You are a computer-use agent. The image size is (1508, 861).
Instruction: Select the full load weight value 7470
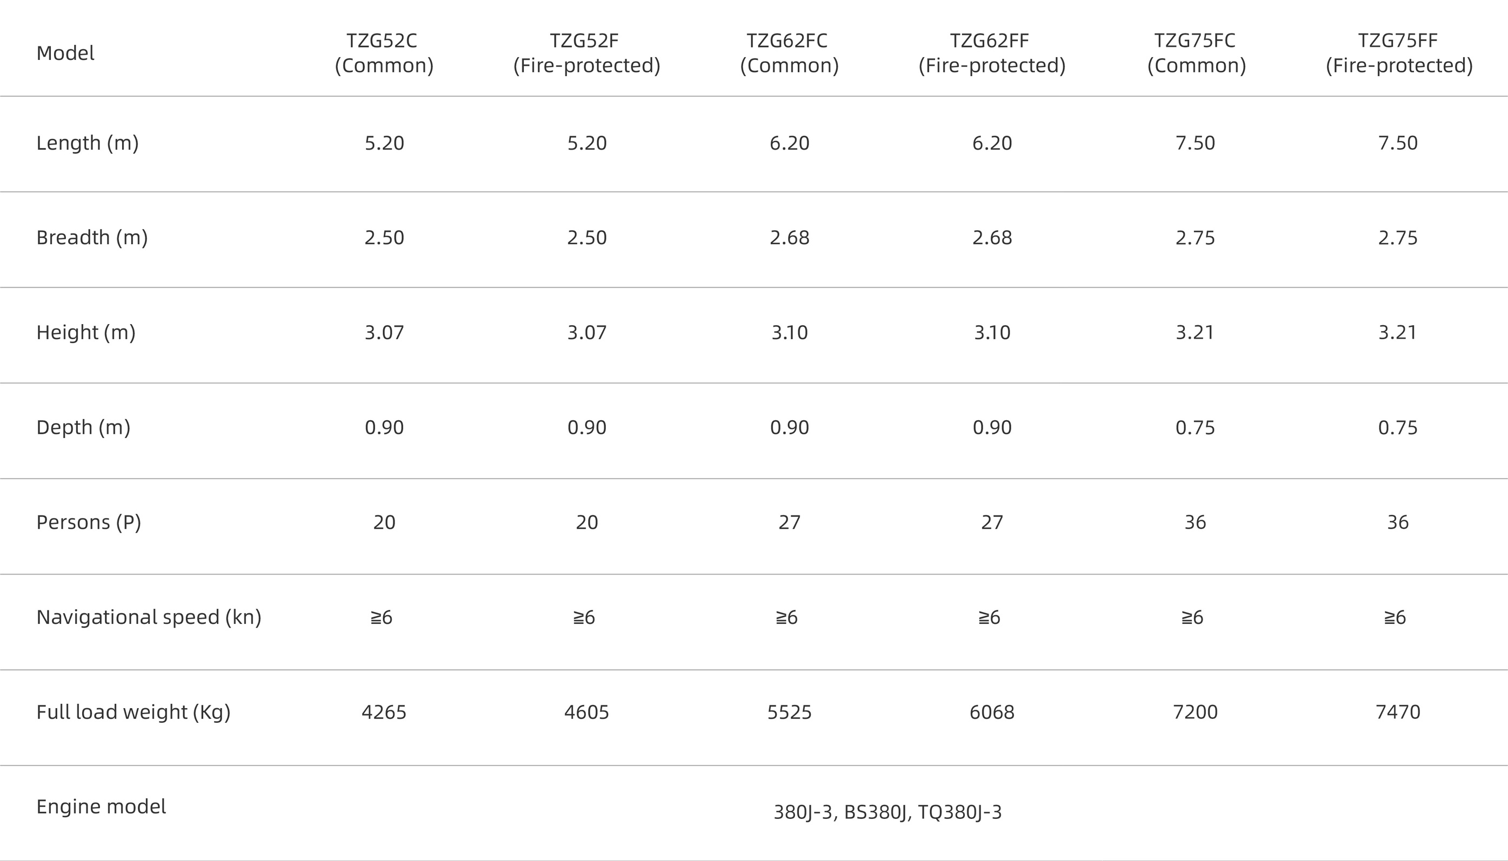[x=1398, y=712]
